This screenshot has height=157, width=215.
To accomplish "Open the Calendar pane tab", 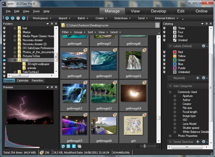I will (x=23, y=80).
